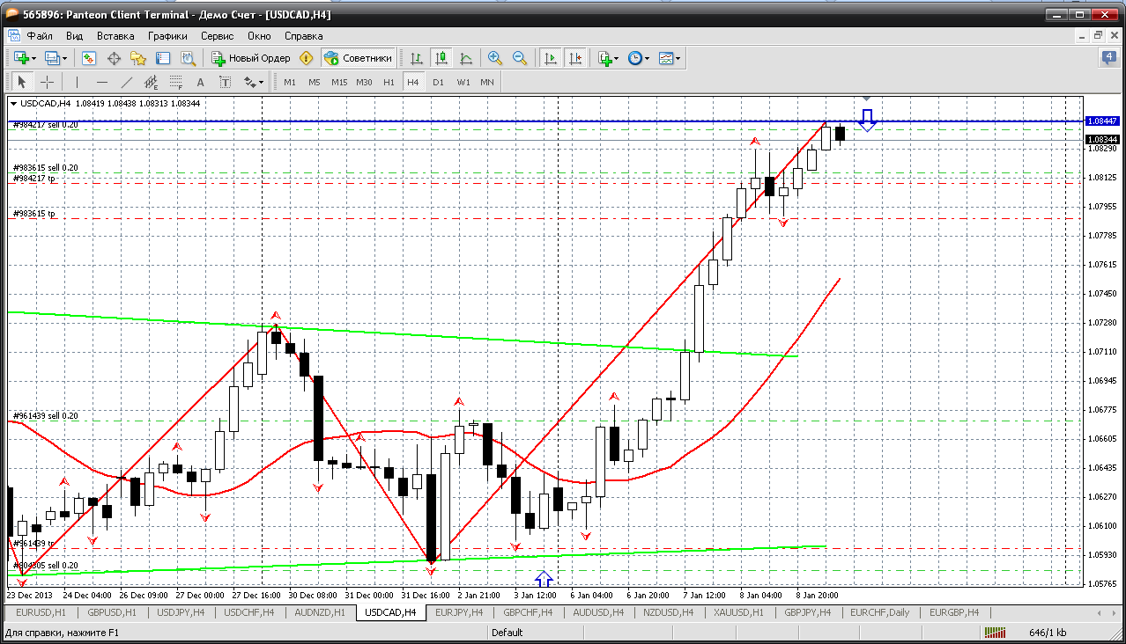Set timeframe to M1
Screen dimensions: 1126x644
290,82
